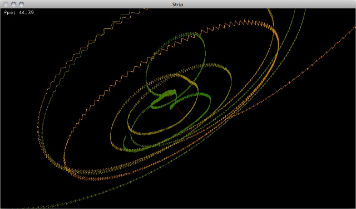Click the Strip window title

[177, 4]
